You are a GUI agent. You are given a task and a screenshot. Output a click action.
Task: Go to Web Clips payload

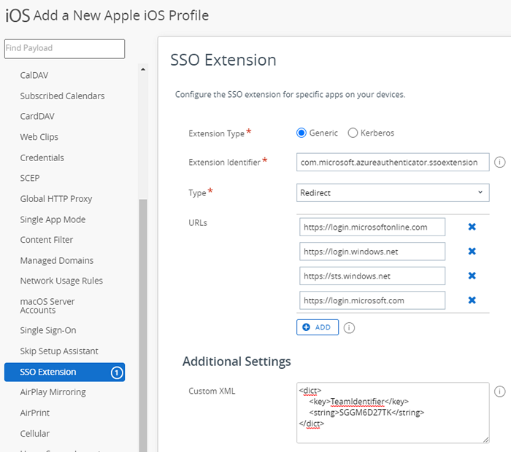click(39, 137)
